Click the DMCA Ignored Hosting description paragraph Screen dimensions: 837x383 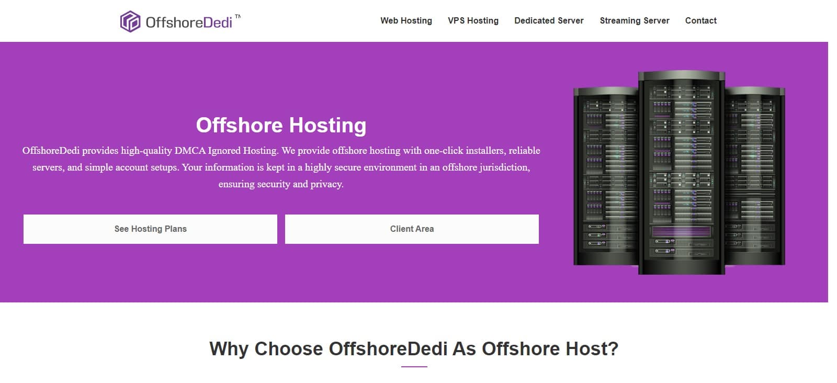coord(281,167)
